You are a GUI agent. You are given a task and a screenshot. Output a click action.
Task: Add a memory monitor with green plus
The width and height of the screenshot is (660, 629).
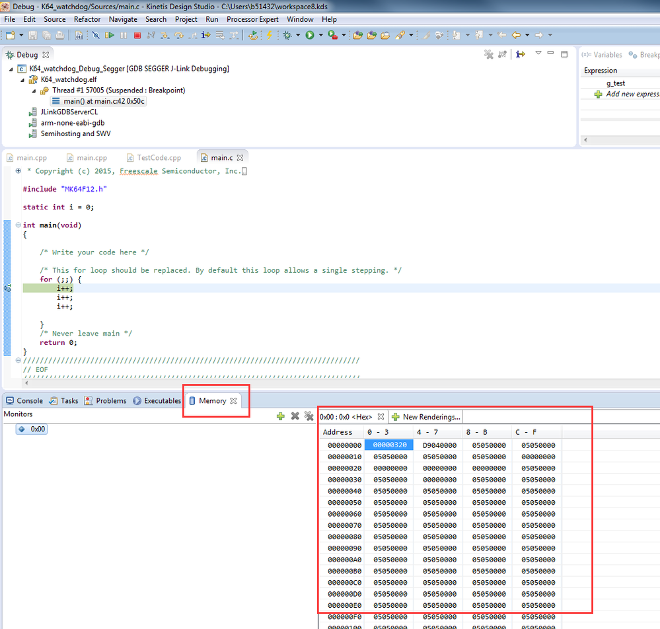(x=281, y=416)
